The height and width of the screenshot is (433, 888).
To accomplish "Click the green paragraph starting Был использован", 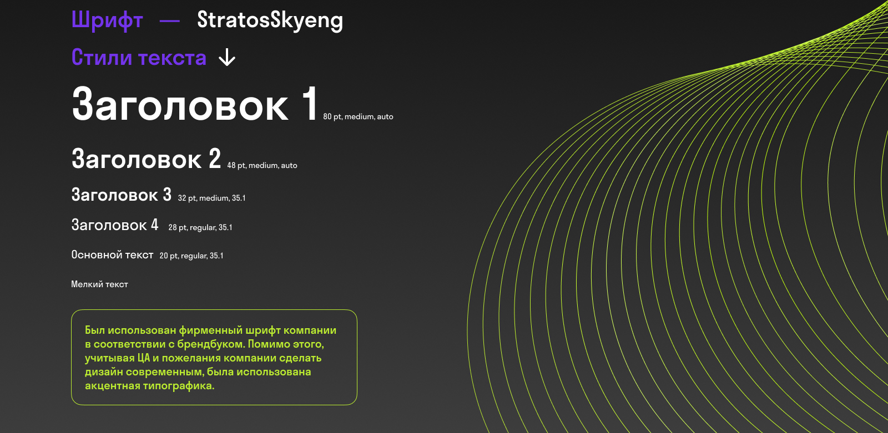I will click(x=211, y=358).
